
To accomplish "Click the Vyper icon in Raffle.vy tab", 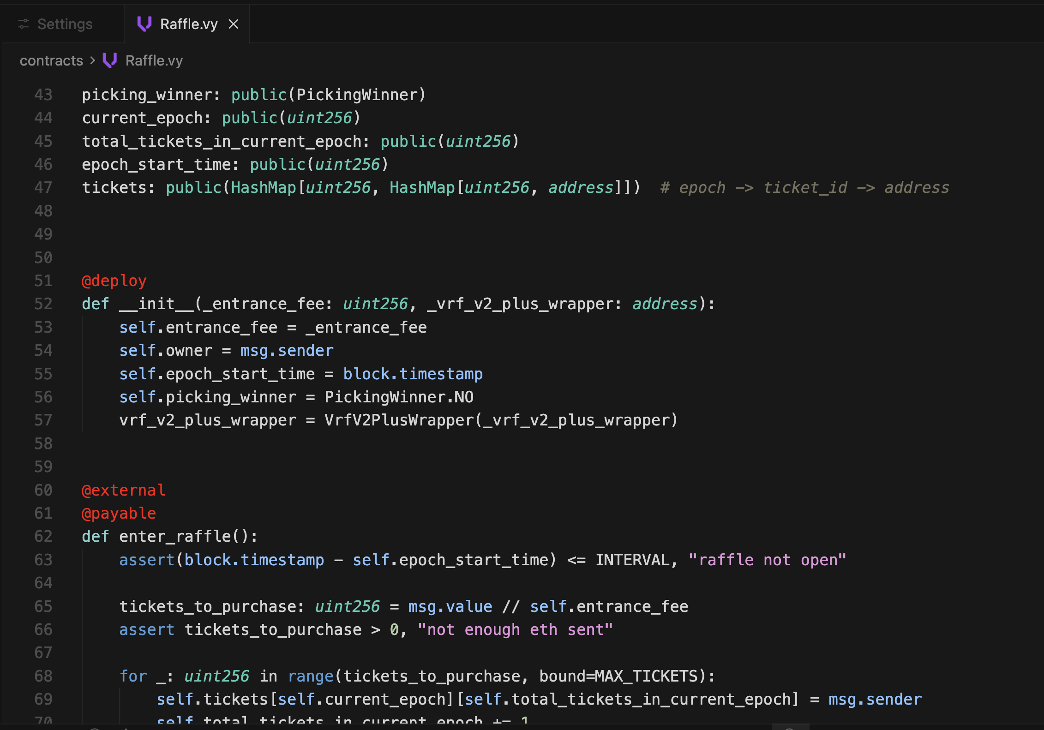I will click(144, 24).
